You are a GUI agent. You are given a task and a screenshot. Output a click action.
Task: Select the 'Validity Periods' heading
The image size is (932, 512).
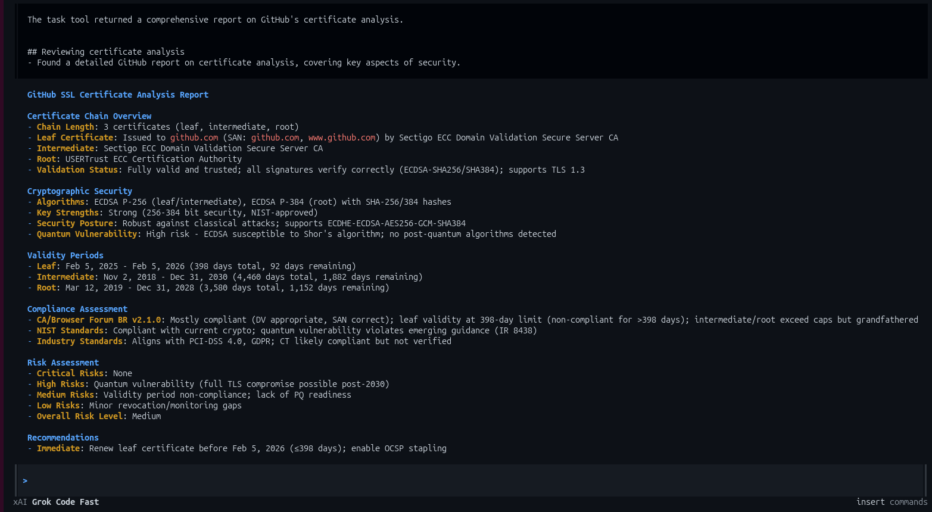66,255
